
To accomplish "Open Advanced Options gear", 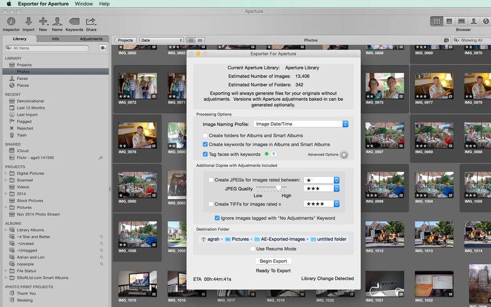I will (x=344, y=155).
